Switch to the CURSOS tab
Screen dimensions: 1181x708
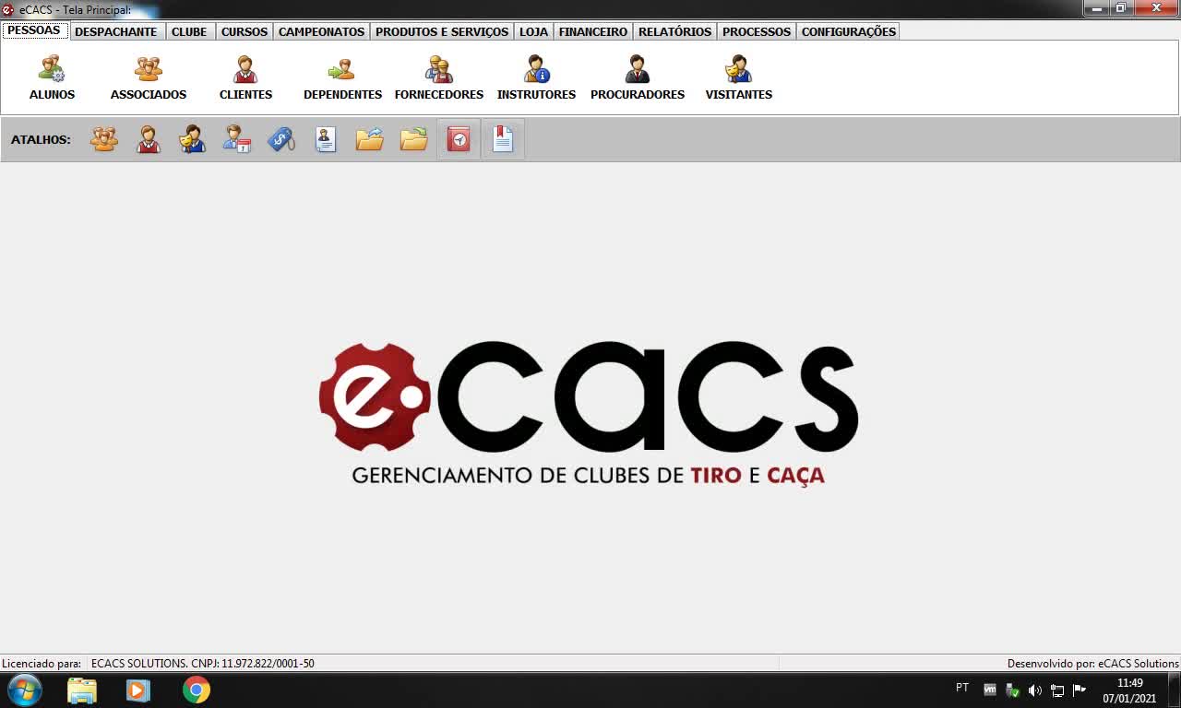point(245,31)
